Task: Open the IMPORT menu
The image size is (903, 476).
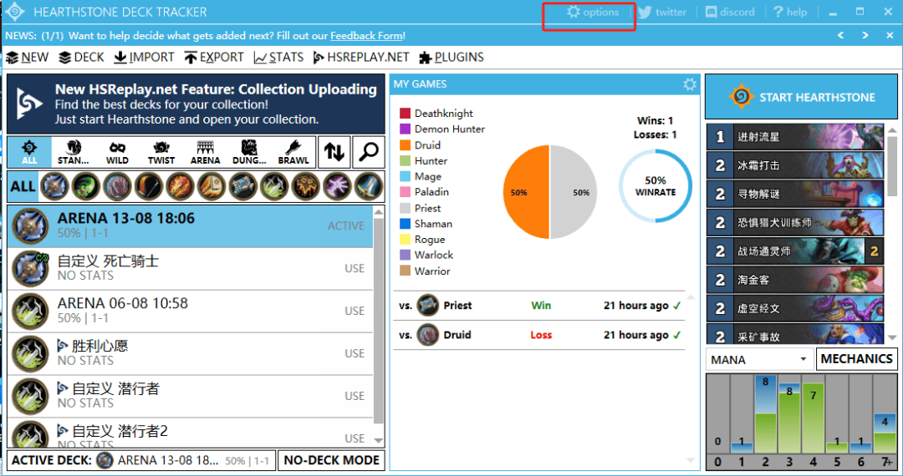Action: pyautogui.click(x=144, y=58)
